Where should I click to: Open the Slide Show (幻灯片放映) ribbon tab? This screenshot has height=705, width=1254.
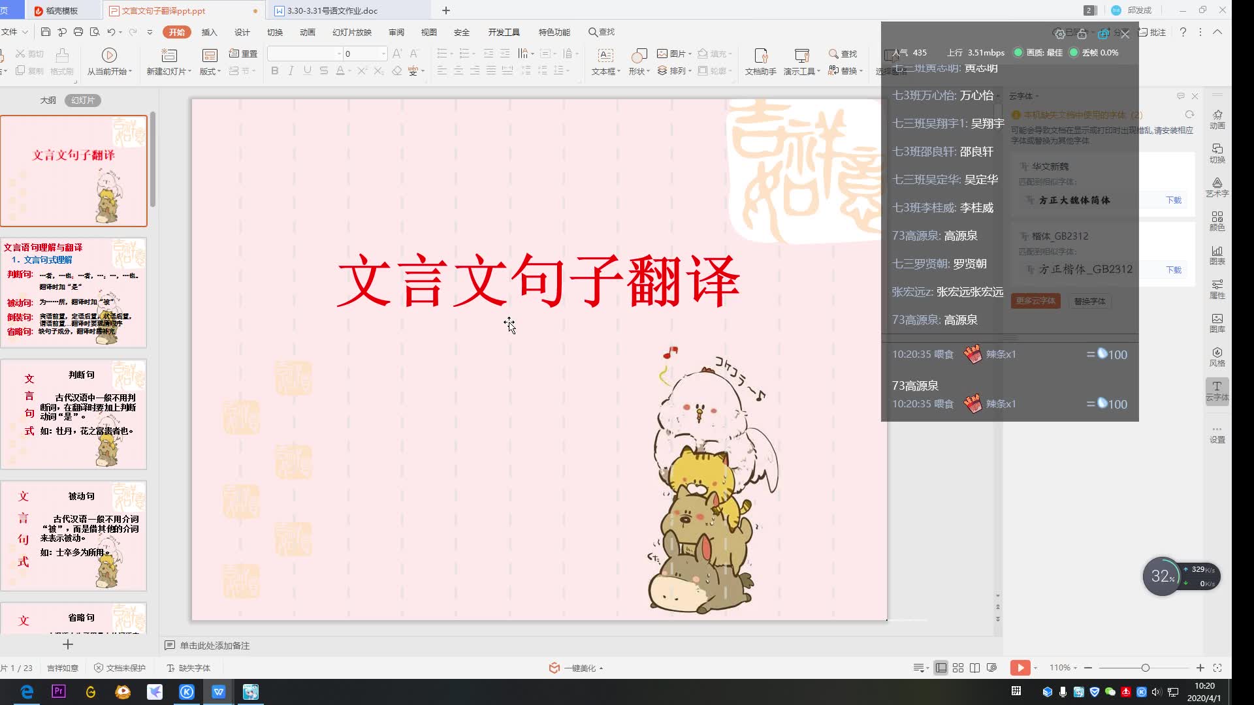tap(351, 32)
